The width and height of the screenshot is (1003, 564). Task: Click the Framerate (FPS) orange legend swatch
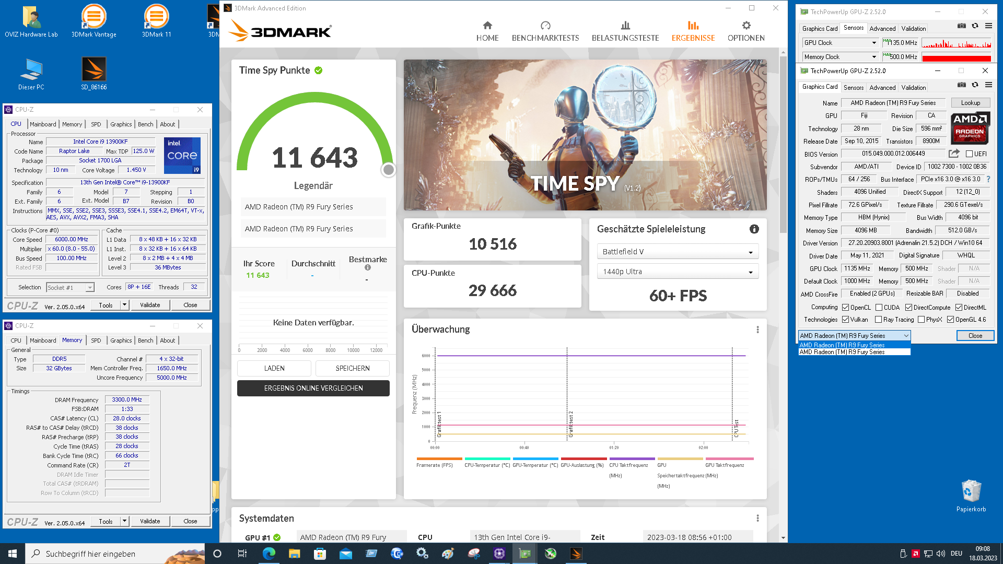[x=439, y=459]
